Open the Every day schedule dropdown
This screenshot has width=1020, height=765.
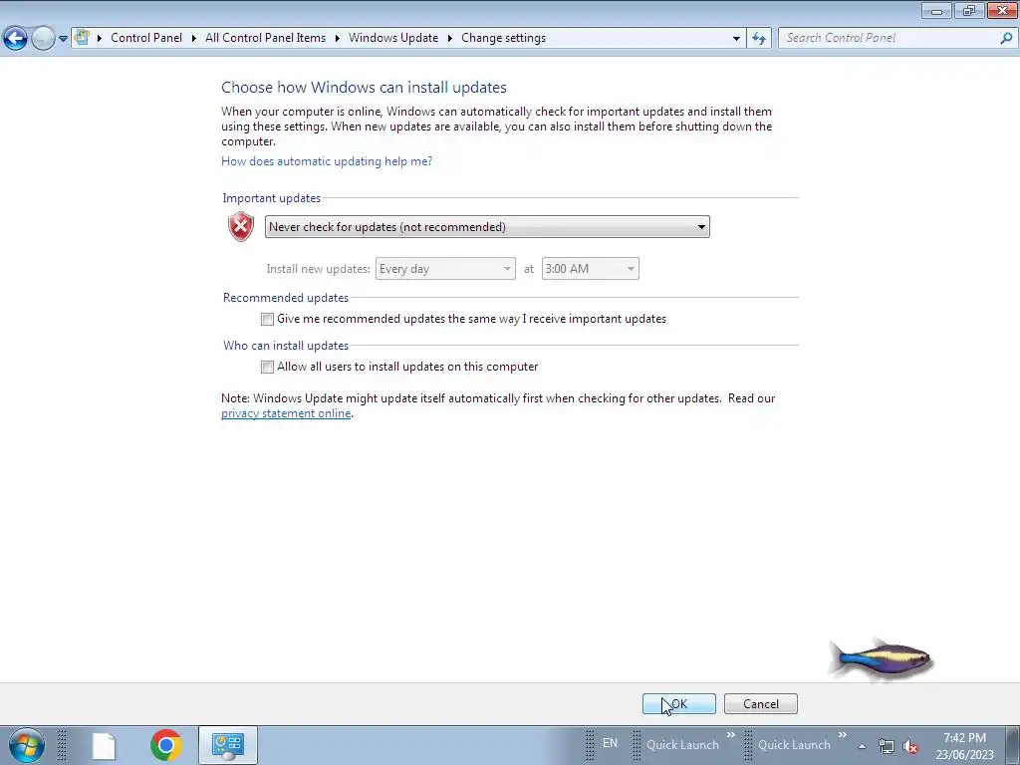pos(445,269)
